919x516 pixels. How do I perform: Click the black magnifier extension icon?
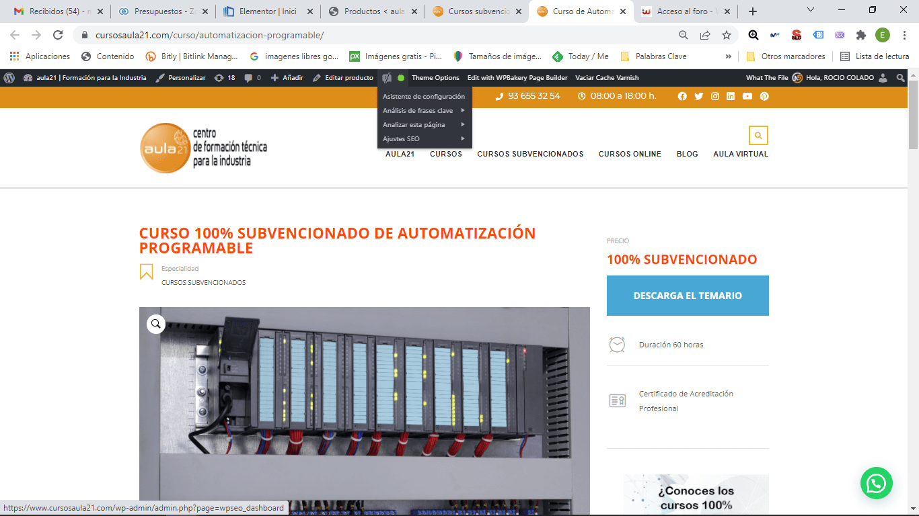point(753,35)
